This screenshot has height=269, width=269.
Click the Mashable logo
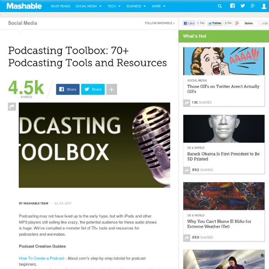[24, 6]
